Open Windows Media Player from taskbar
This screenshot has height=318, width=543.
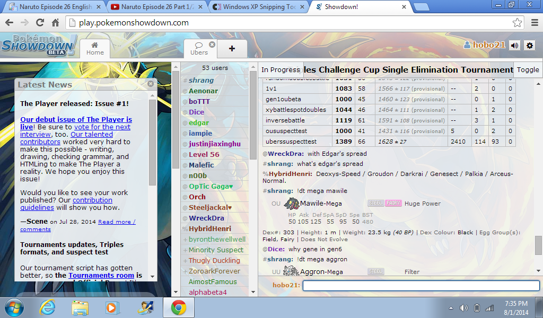click(112, 307)
